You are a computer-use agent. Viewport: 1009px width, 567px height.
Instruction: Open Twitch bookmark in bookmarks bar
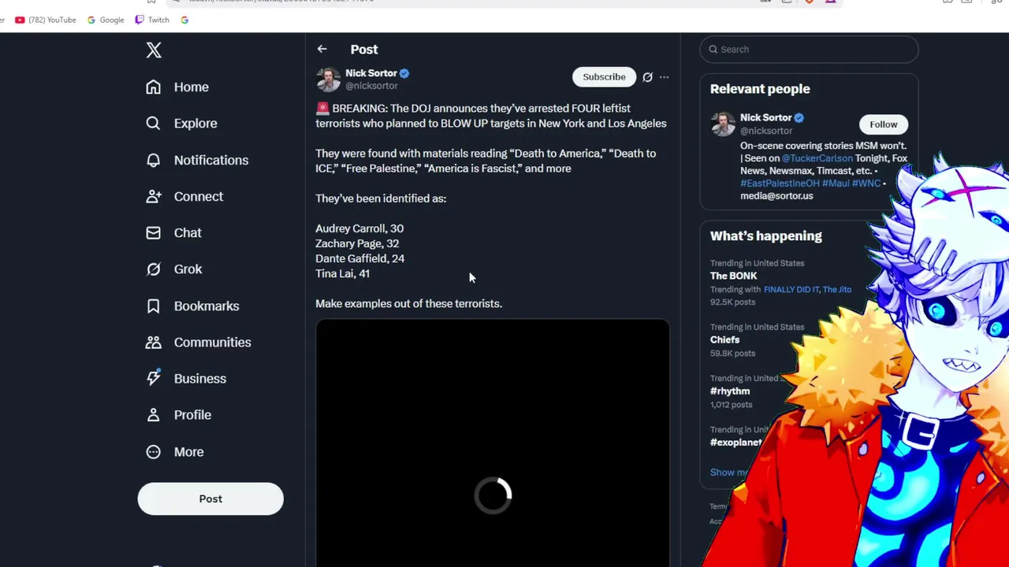pyautogui.click(x=152, y=20)
